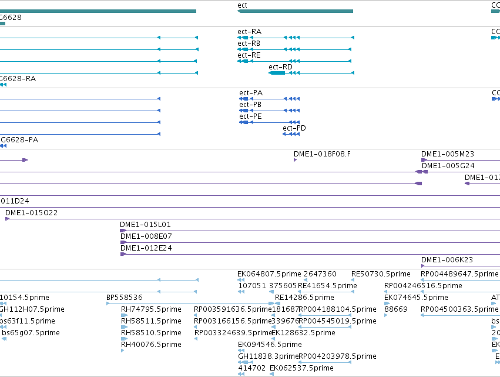This screenshot has width=500, height=377.
Task: Click the 88669 arrow glyph
Action: 385,315
